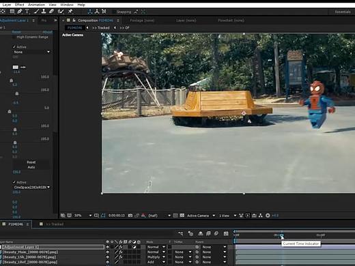Click the View Axis mode icon

pos(104,12)
